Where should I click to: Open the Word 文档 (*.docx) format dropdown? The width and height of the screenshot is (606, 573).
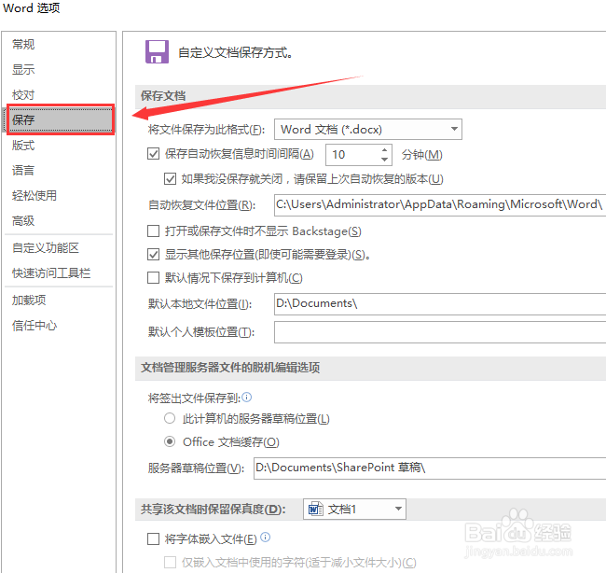368,129
